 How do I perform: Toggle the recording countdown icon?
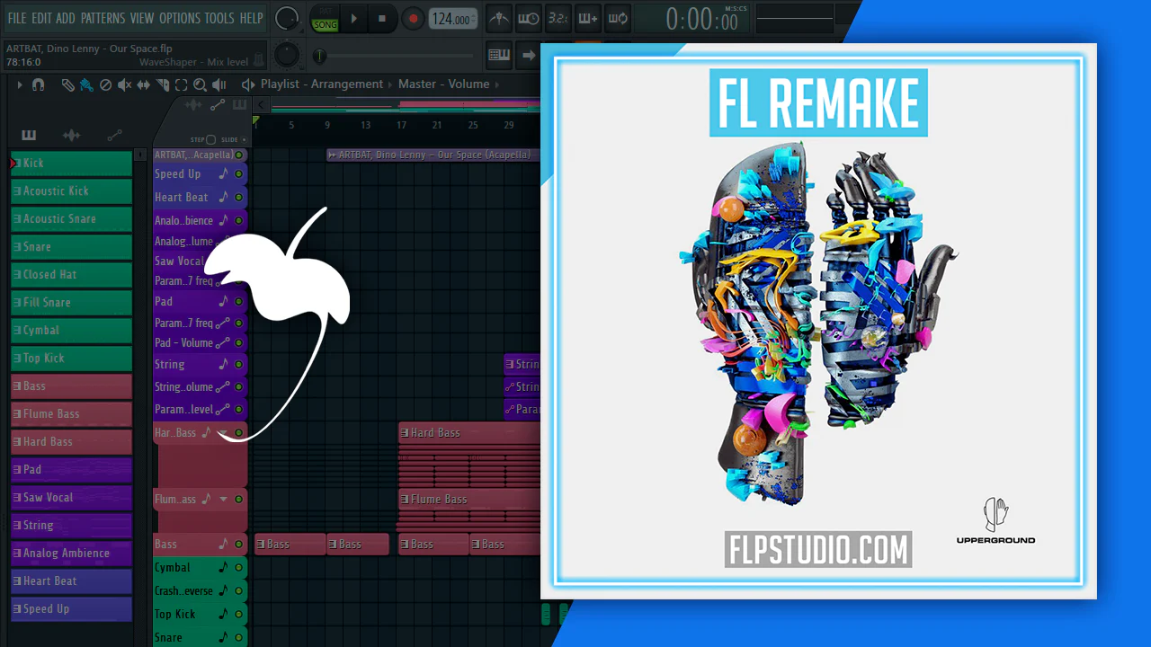pyautogui.click(x=558, y=18)
